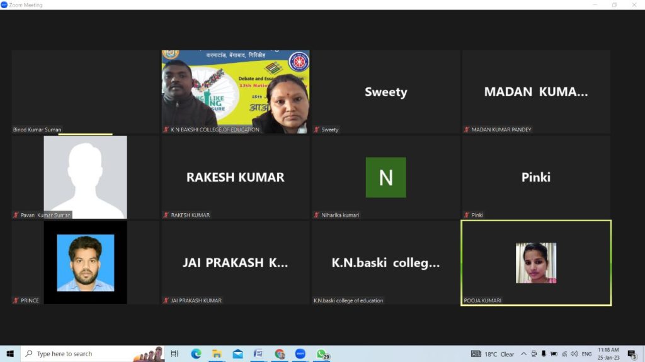The image size is (645, 362).
Task: Click the RAKESH KUMAR participant tile
Action: click(x=236, y=177)
